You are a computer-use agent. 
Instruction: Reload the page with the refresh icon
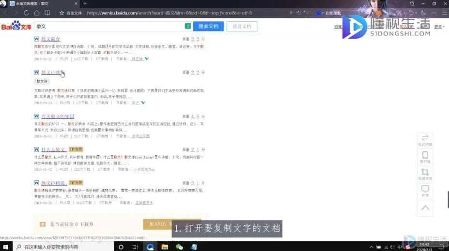(26, 13)
